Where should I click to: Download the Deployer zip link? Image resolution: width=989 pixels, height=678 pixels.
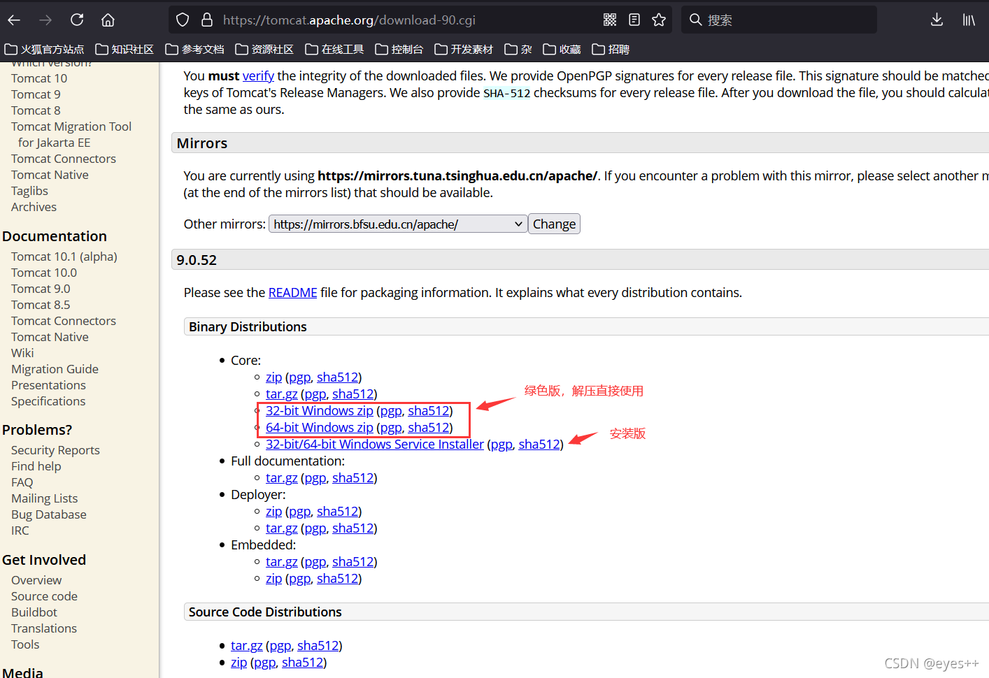tap(274, 512)
